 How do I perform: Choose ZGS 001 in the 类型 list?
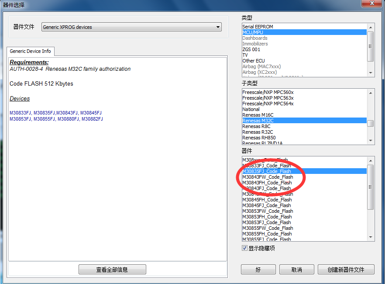click(x=251, y=49)
